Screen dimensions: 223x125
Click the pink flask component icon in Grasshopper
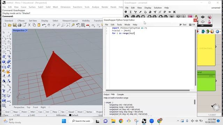click(209, 22)
